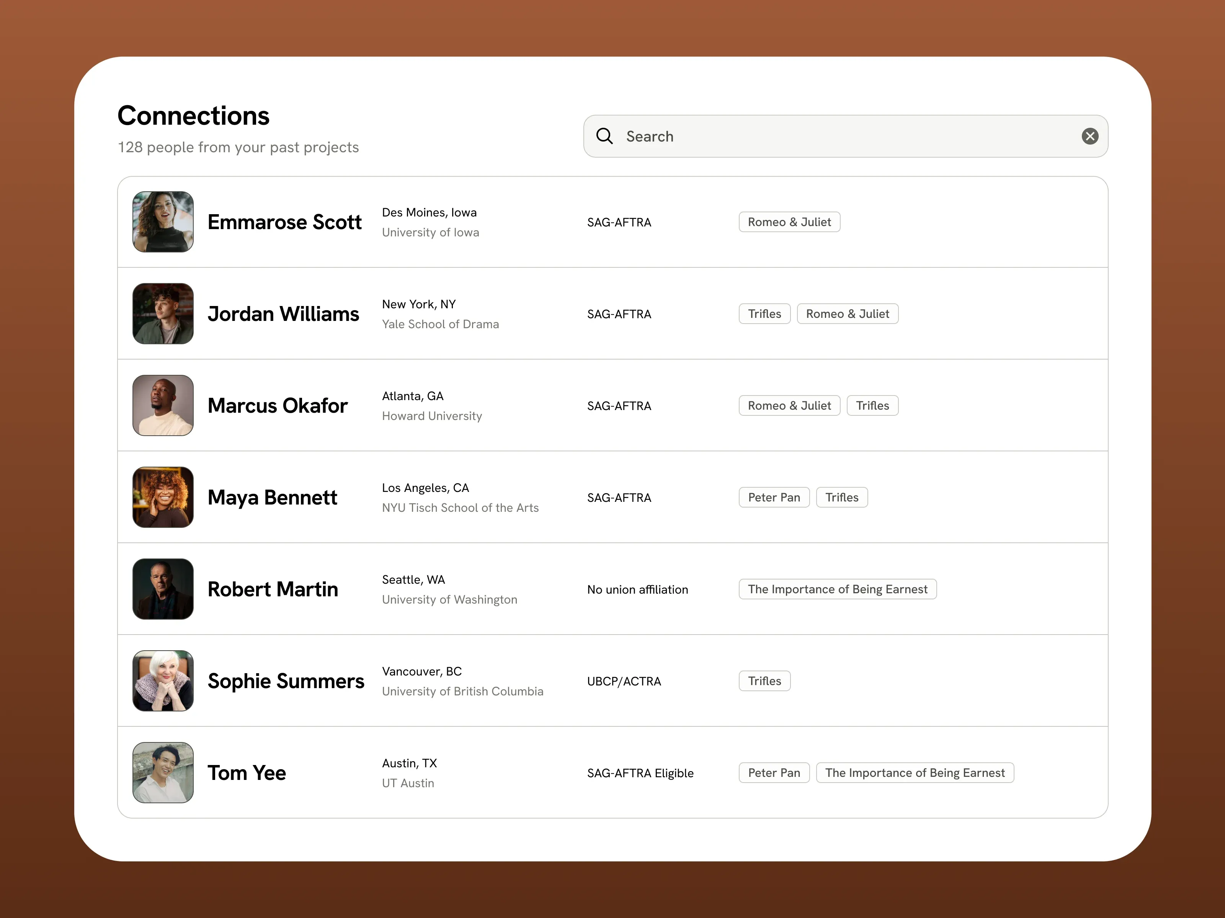Focus the Search input field
The height and width of the screenshot is (918, 1225).
click(845, 136)
